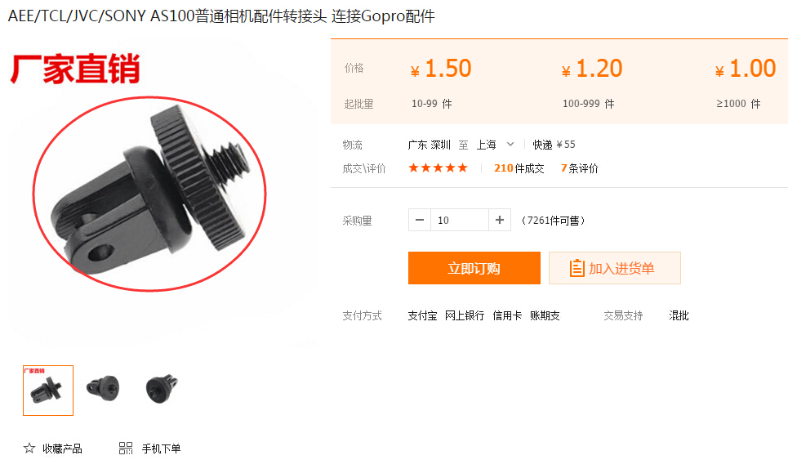Click the five-star rating icons

pyautogui.click(x=439, y=168)
